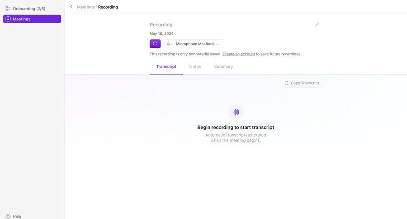Click the Copy Transcript button

coord(302,83)
